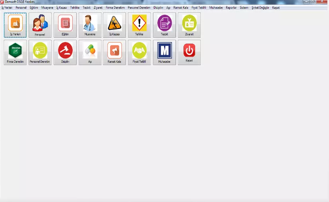Open the İş Yerleri icon tile
This screenshot has height=202, width=329.
pyautogui.click(x=15, y=25)
